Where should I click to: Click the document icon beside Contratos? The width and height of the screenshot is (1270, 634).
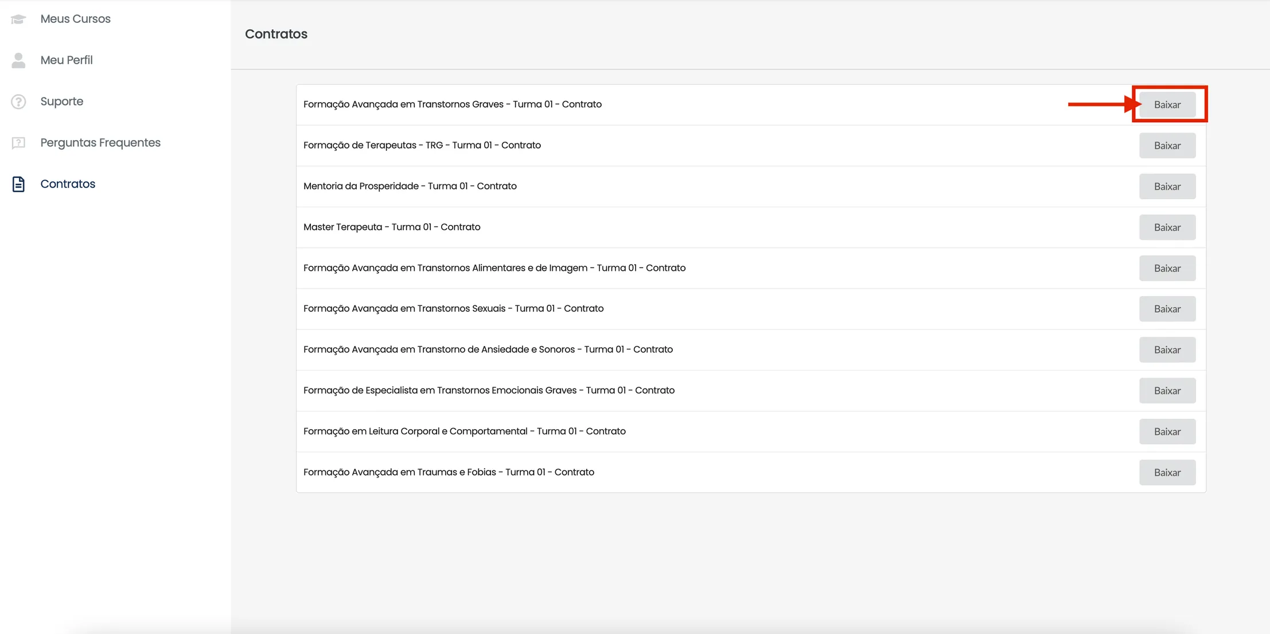(18, 184)
